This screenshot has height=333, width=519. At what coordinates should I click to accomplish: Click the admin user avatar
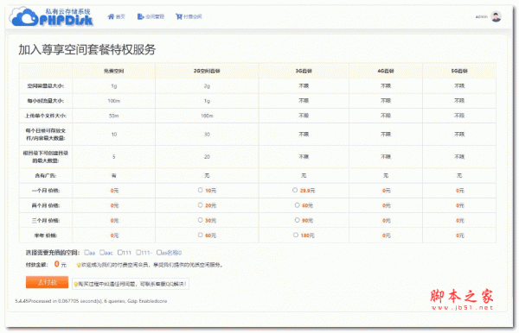[496, 16]
